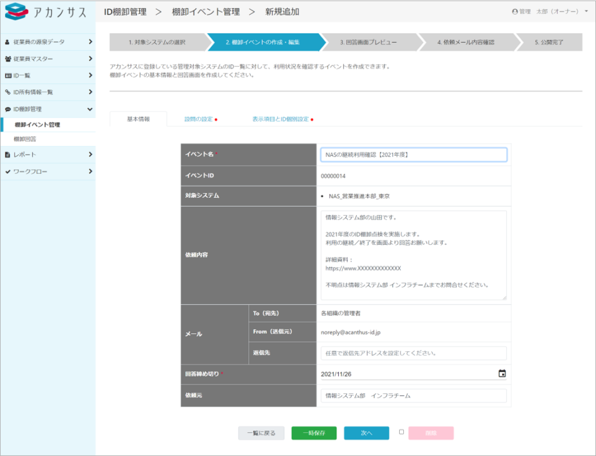596x456 pixels.
Task: Click the Acanthus logo icon
Action: pyautogui.click(x=16, y=12)
